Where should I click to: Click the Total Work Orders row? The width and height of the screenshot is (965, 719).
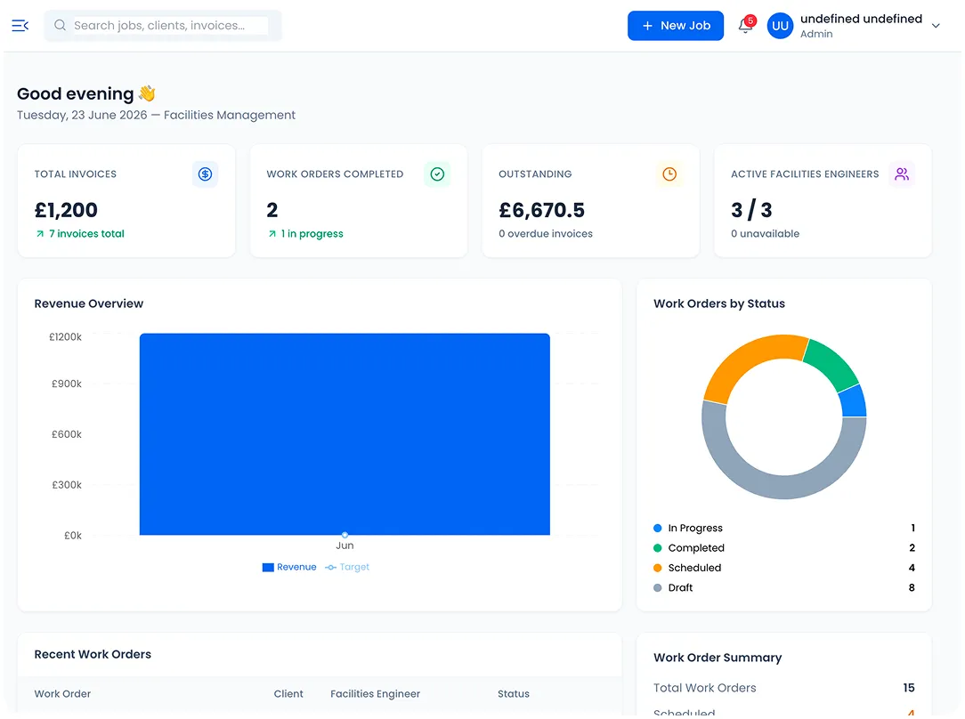coord(783,688)
